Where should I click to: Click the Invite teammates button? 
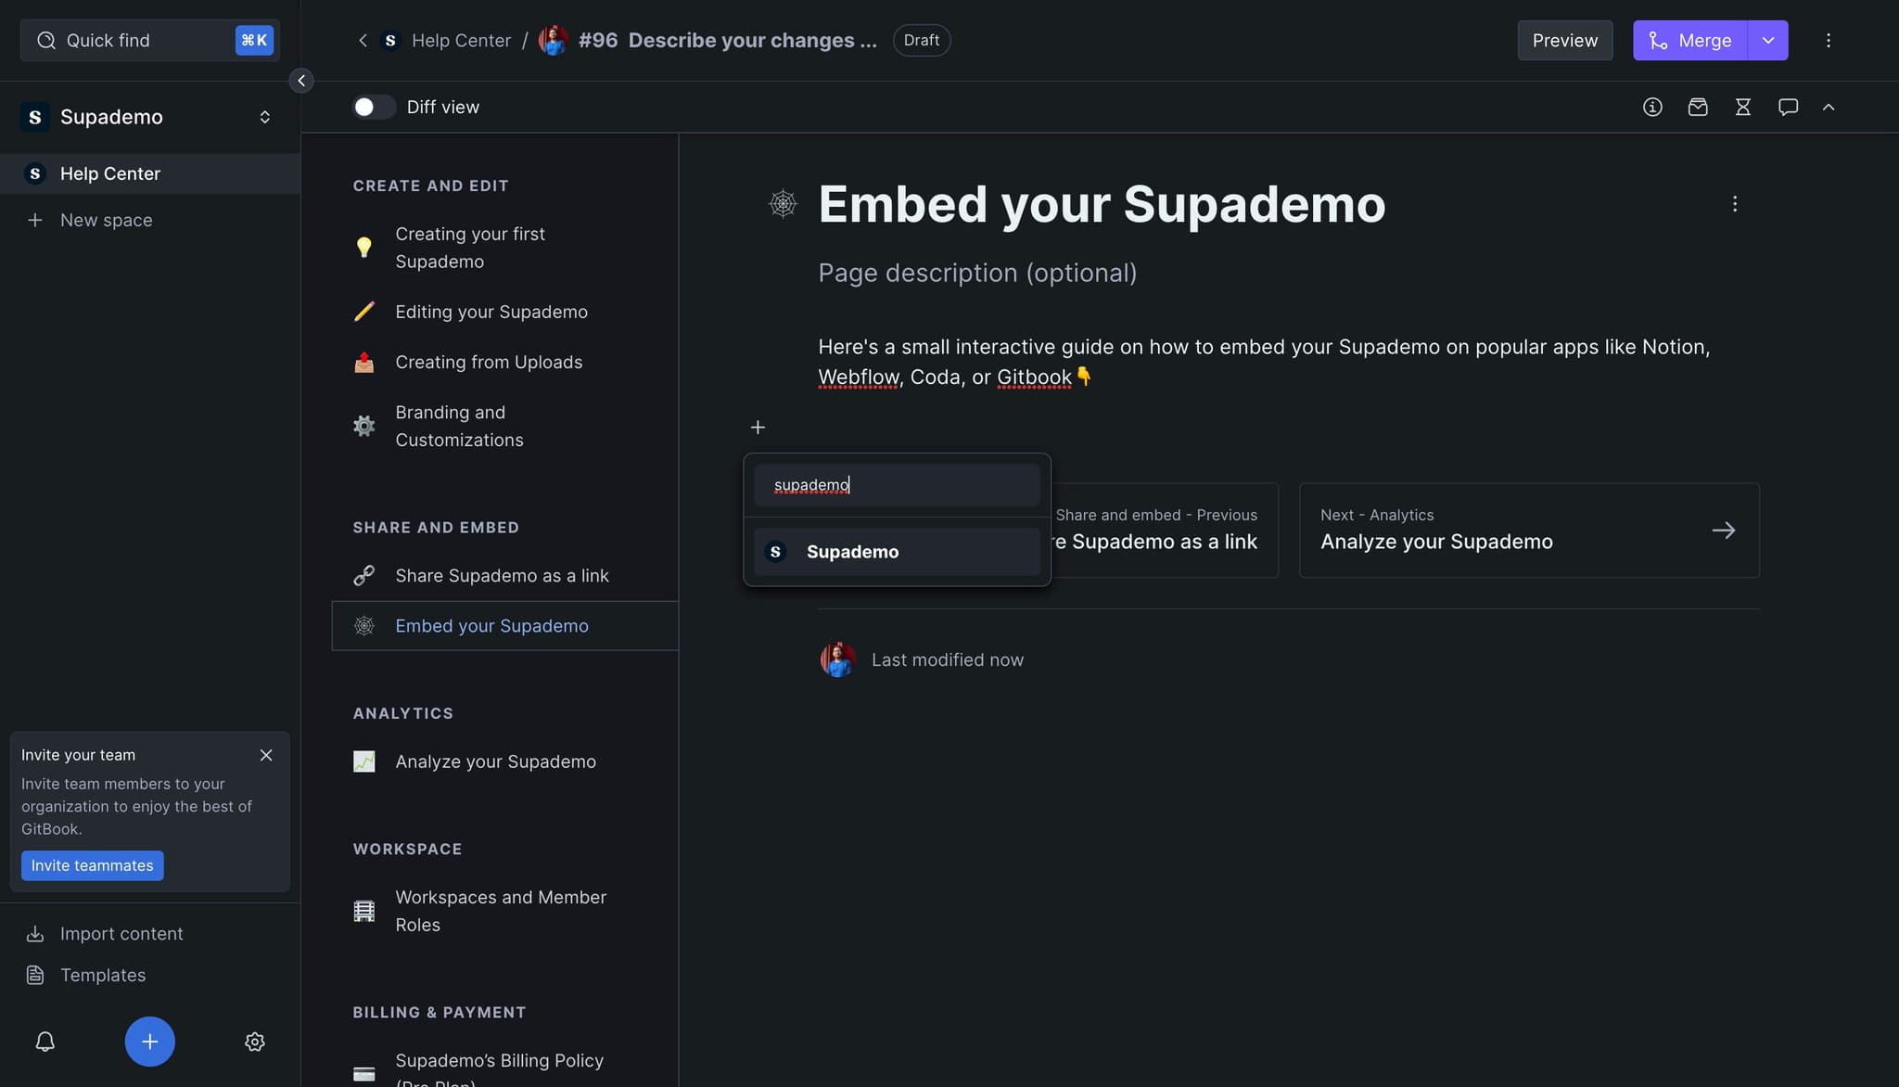(92, 865)
